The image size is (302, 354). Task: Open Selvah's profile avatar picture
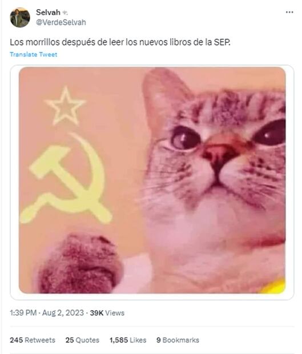pyautogui.click(x=20, y=17)
